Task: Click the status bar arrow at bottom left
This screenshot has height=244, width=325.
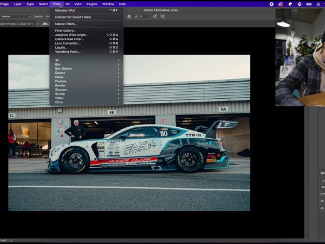Action: click(11, 241)
